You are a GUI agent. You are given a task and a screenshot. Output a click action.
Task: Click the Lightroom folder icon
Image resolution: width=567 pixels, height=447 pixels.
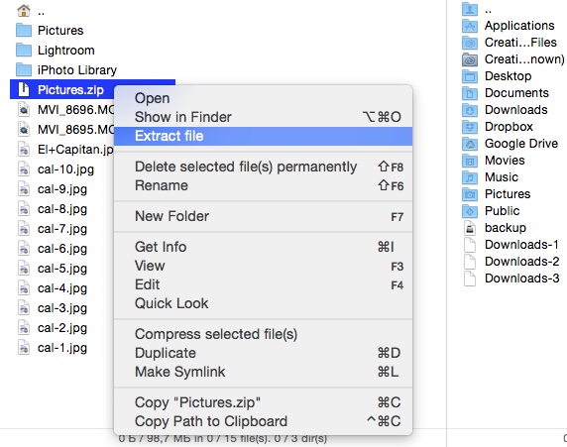tap(24, 50)
